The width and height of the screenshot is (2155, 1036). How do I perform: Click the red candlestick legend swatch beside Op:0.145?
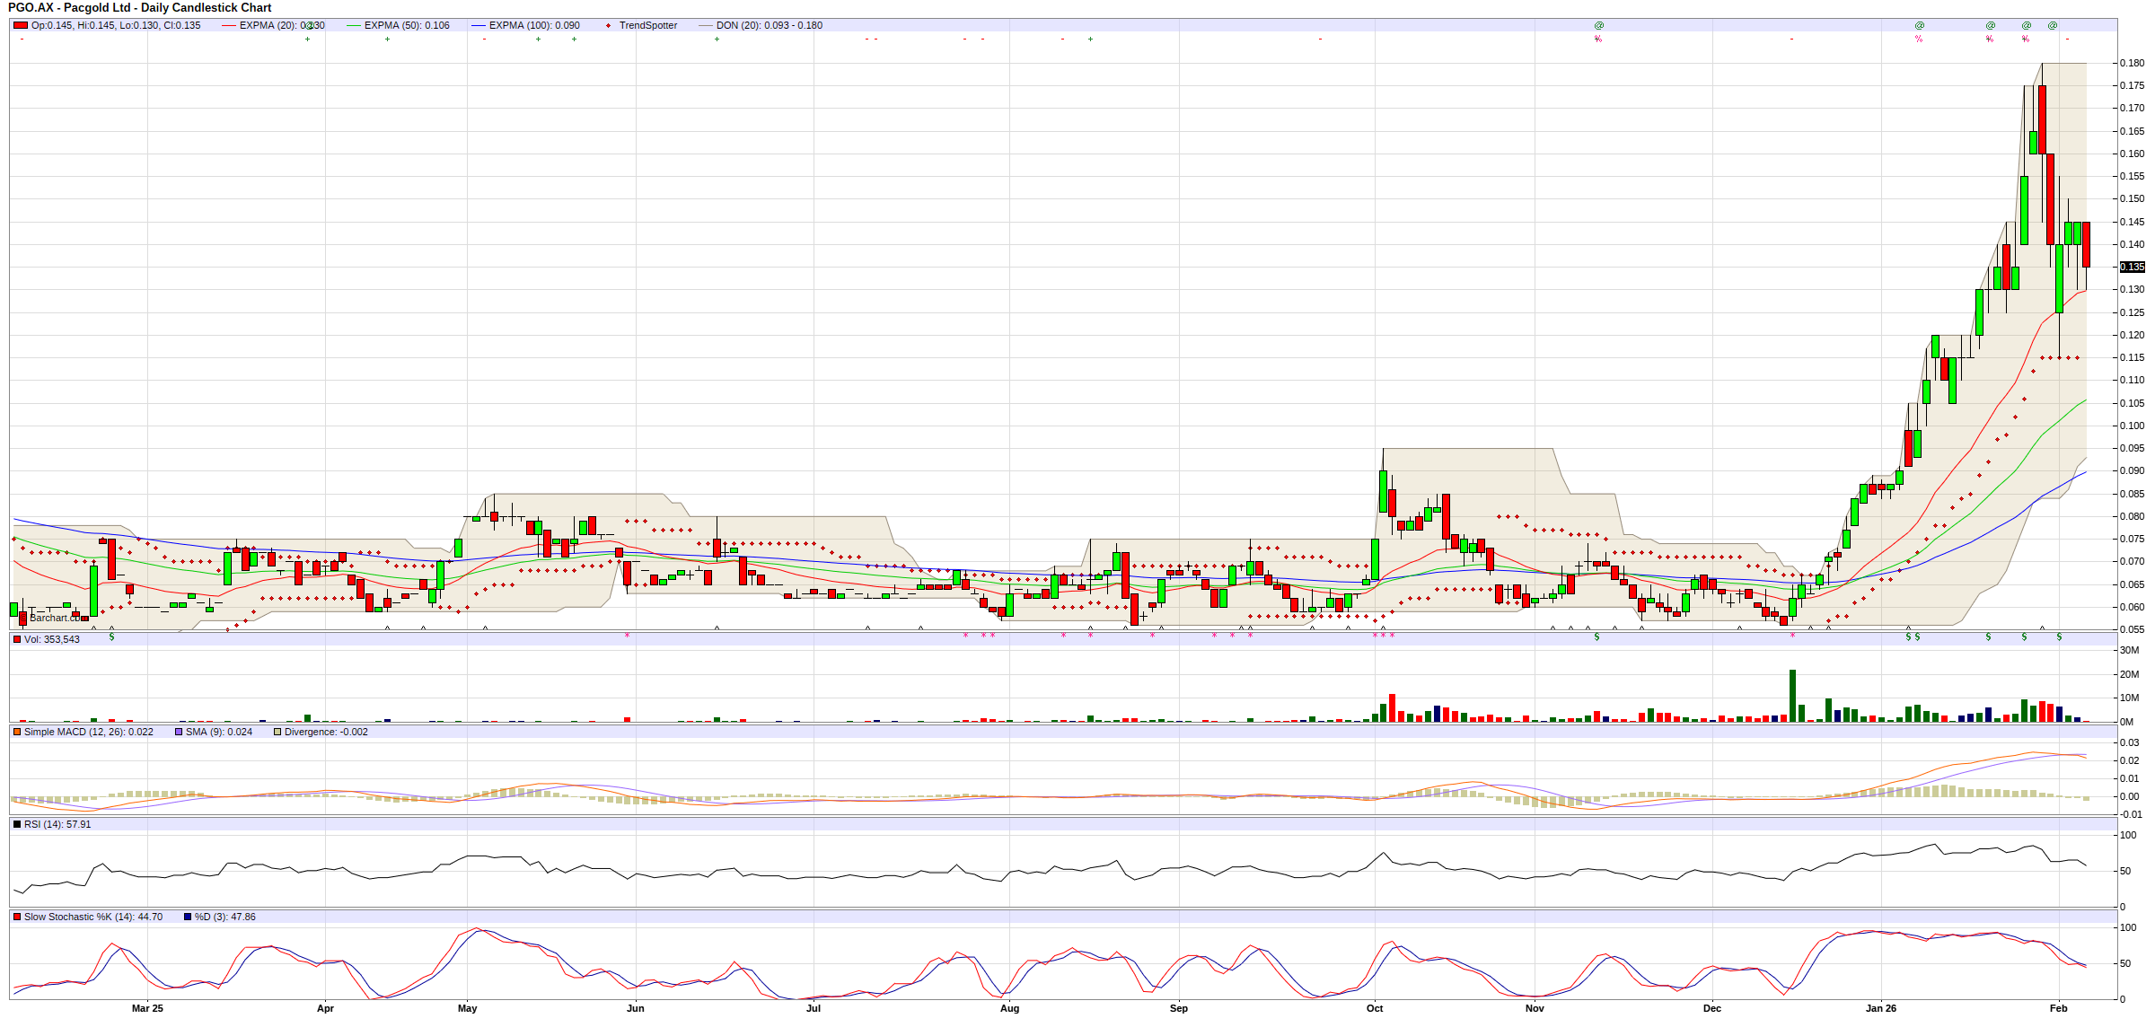coord(21,25)
